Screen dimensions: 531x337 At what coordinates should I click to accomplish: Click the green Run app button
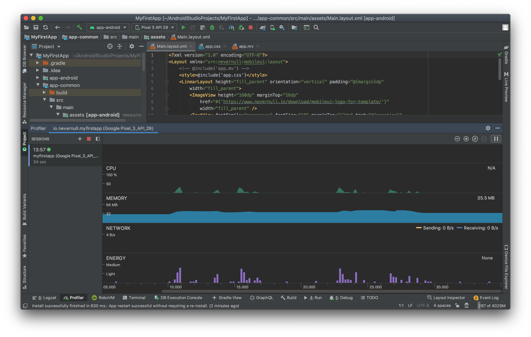click(183, 27)
